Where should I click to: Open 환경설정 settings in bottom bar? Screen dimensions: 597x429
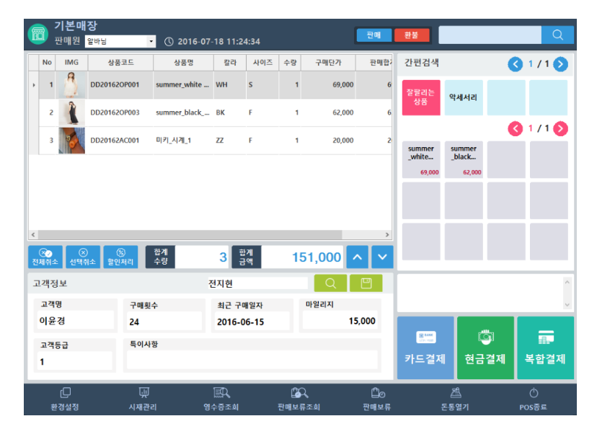[x=66, y=399]
